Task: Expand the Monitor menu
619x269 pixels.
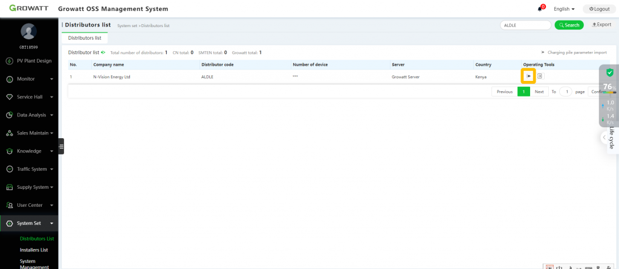Action: tap(29, 79)
